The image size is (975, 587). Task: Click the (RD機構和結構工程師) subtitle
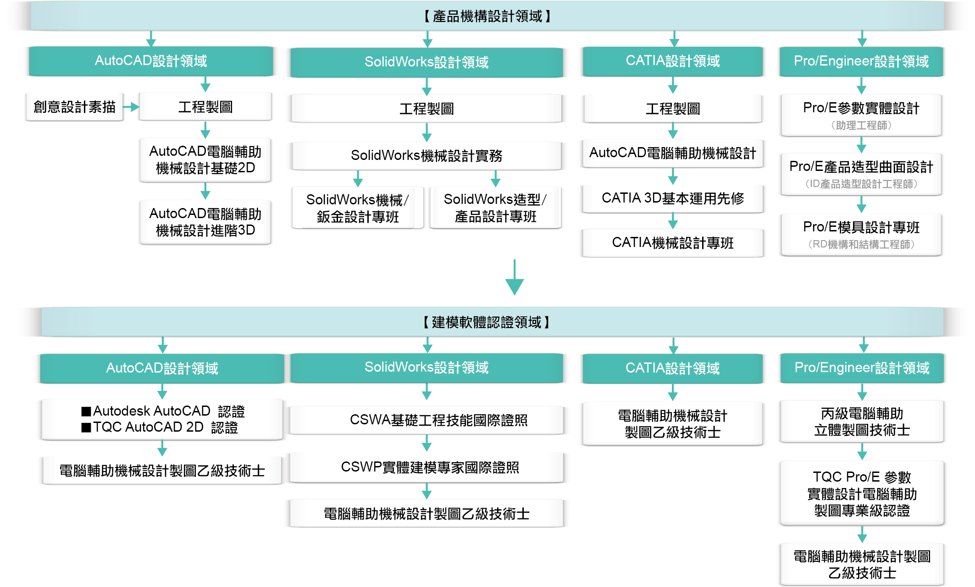coord(861,245)
